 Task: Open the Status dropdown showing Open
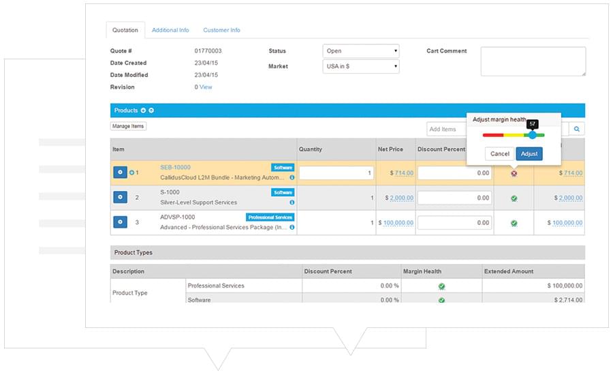coord(361,51)
